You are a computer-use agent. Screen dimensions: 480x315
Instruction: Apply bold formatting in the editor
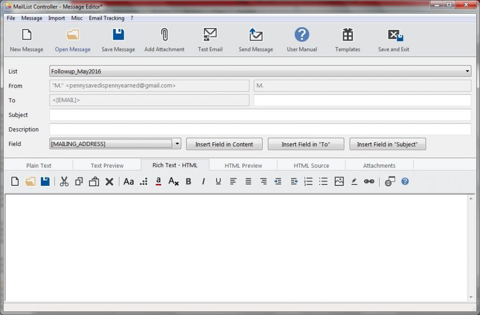(188, 181)
